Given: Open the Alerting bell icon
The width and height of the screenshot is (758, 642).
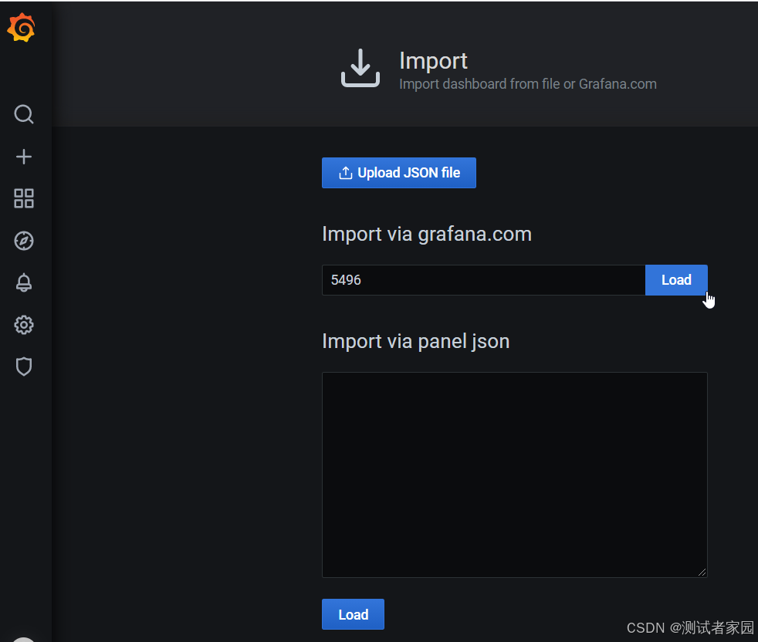Looking at the screenshot, I should tap(24, 283).
